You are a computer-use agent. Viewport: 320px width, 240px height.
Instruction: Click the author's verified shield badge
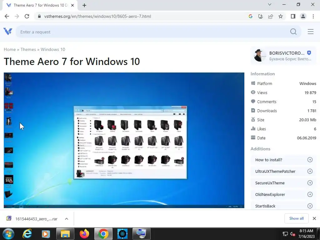(309, 53)
